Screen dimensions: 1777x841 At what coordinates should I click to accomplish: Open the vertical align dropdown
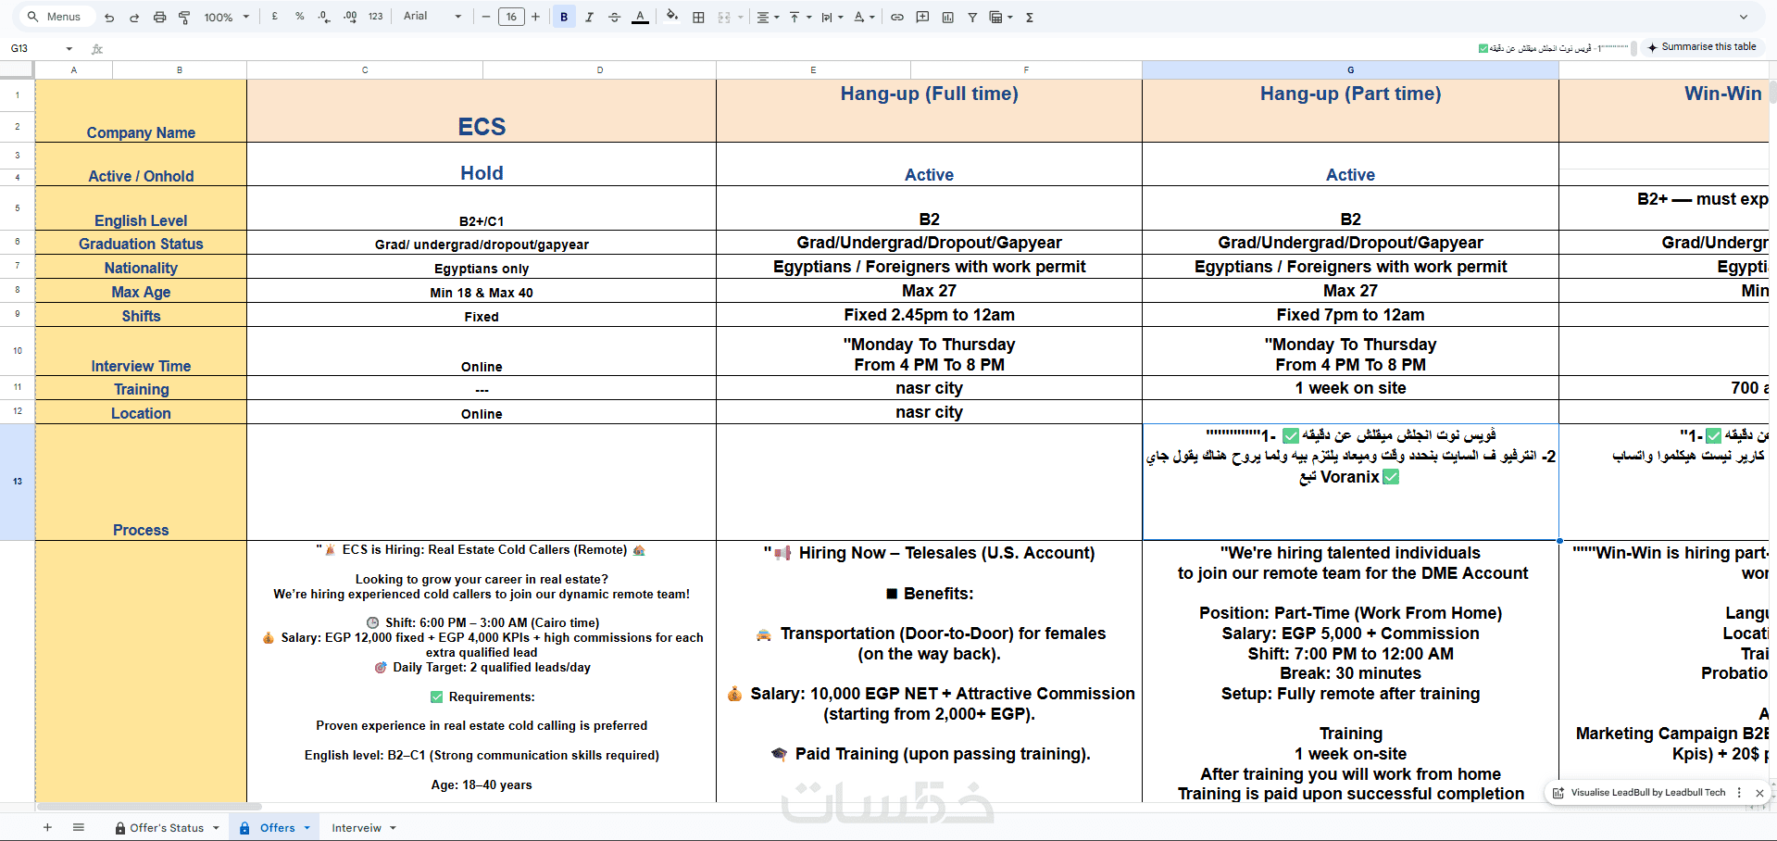point(799,17)
